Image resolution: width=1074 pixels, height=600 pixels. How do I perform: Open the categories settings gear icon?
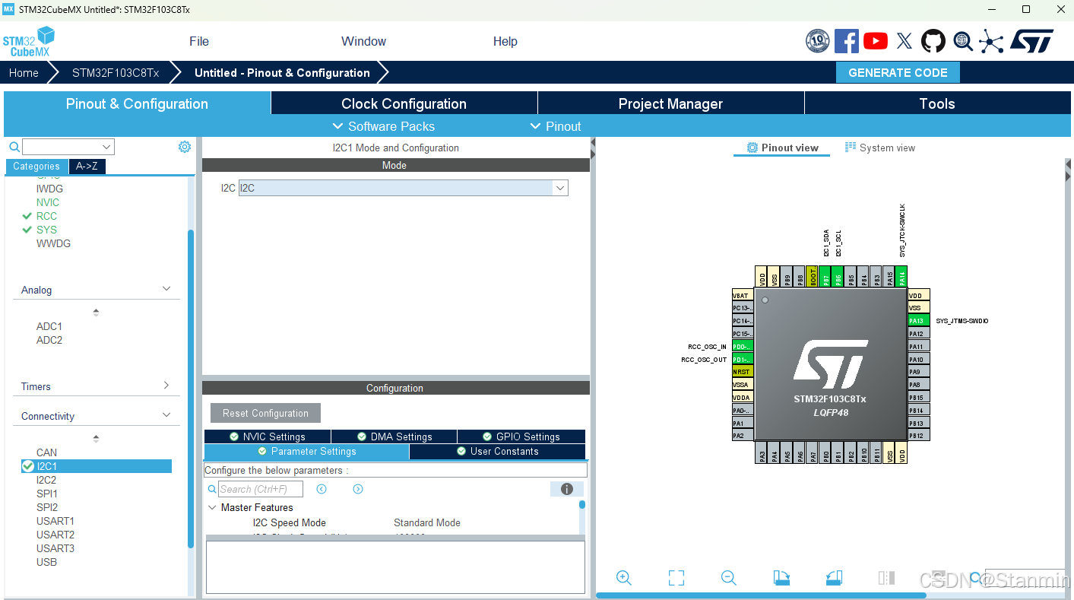[185, 147]
